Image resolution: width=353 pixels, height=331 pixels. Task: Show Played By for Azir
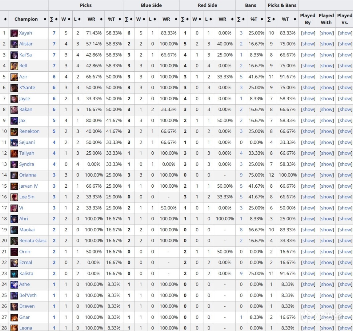[x=308, y=77]
